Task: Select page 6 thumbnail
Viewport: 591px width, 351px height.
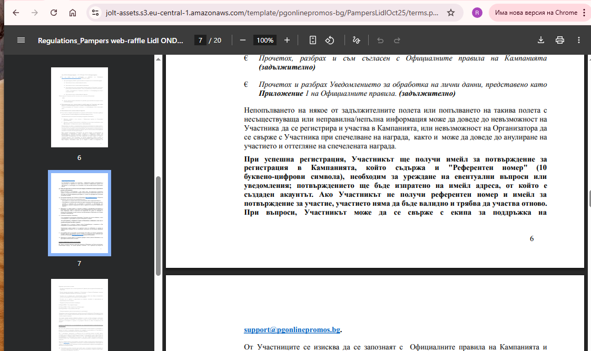Action: [x=79, y=107]
